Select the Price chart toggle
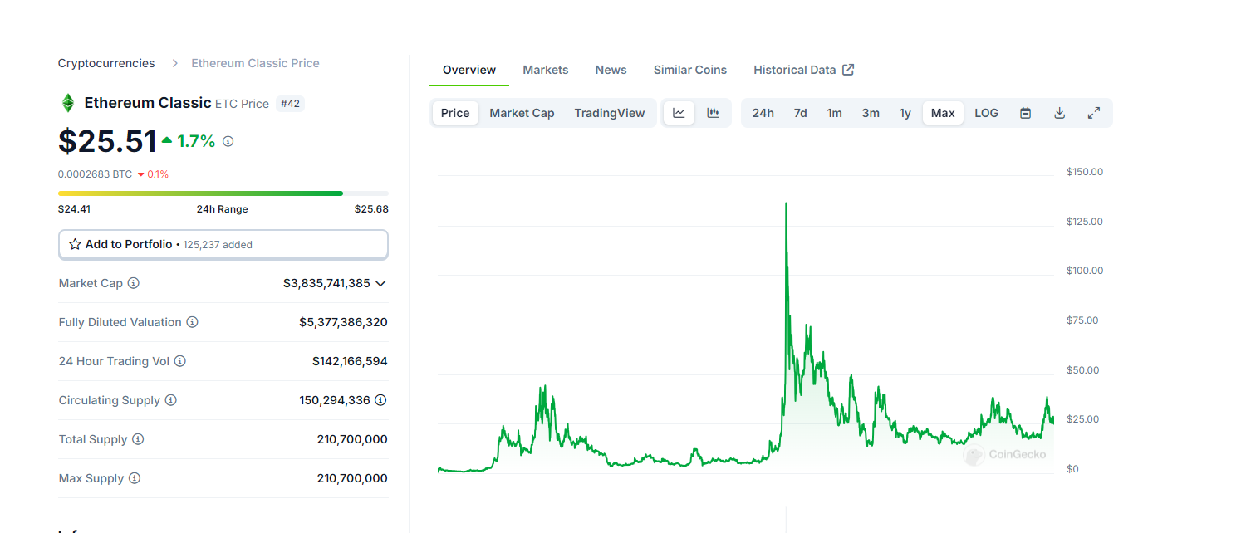Image resolution: width=1246 pixels, height=533 pixels. [455, 113]
